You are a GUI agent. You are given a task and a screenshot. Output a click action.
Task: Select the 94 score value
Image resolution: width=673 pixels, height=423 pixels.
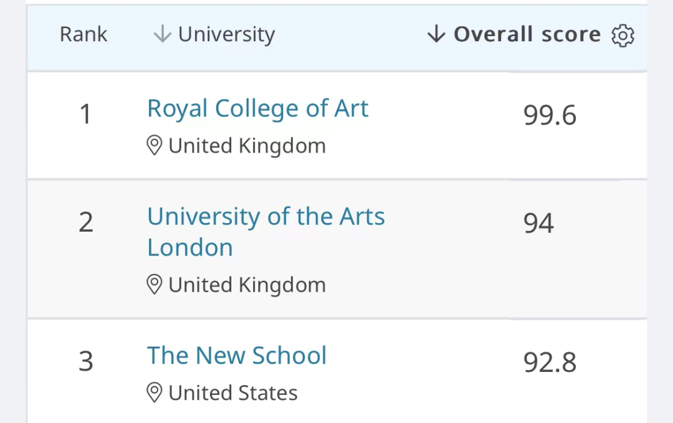tap(538, 223)
